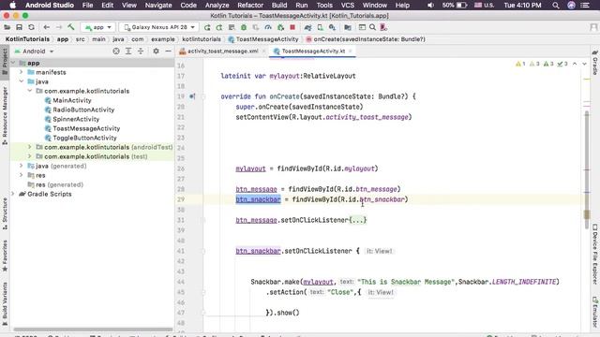Open the VCS menu
This screenshot has width=600, height=337.
348,6
